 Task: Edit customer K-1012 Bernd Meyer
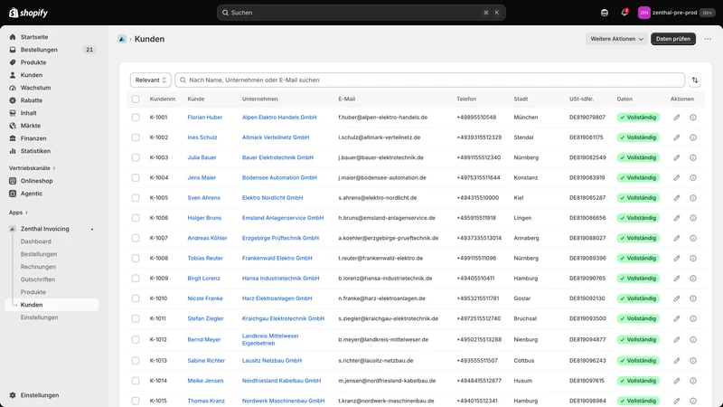(x=676, y=340)
